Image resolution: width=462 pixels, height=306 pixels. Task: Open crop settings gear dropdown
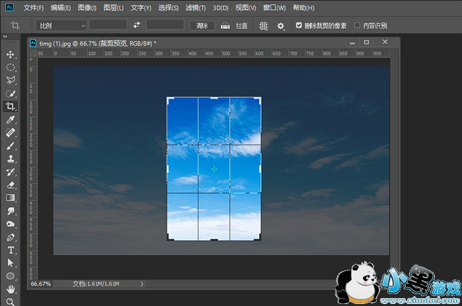[x=281, y=26]
